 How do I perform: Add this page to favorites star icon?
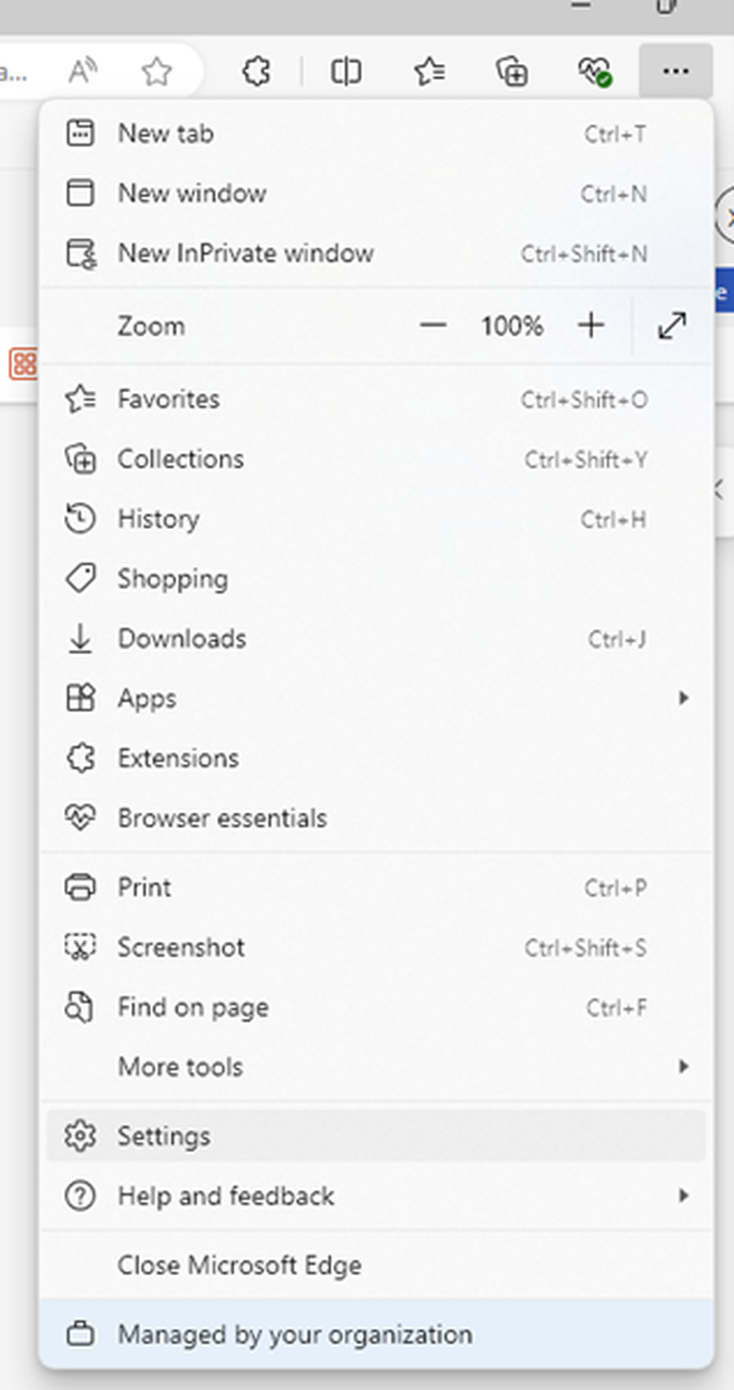[157, 71]
